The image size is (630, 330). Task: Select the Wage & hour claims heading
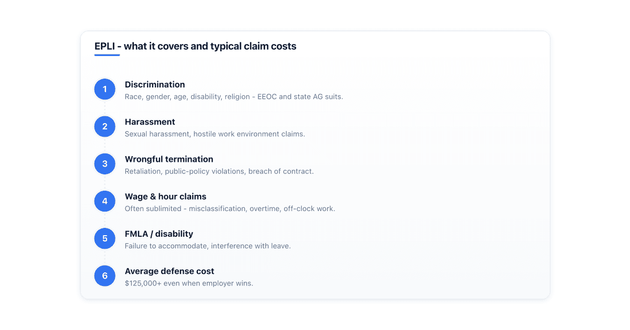pyautogui.click(x=165, y=196)
